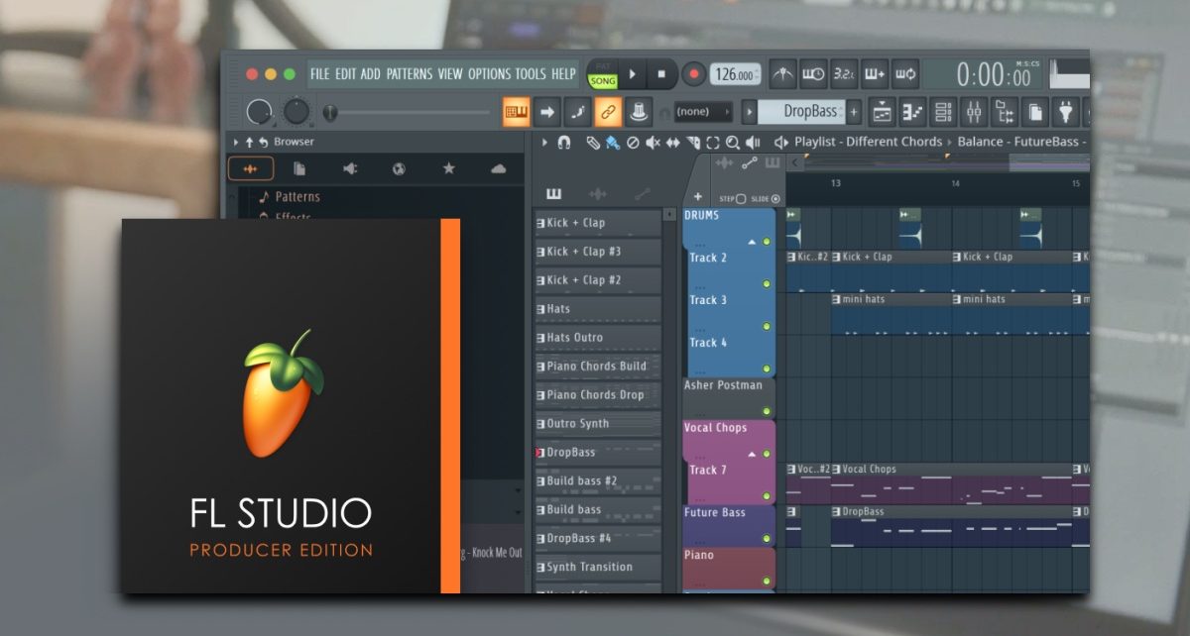Screen dimensions: 1190x636
Task: Switch PAT/SONG mode toggle
Action: [x=602, y=74]
